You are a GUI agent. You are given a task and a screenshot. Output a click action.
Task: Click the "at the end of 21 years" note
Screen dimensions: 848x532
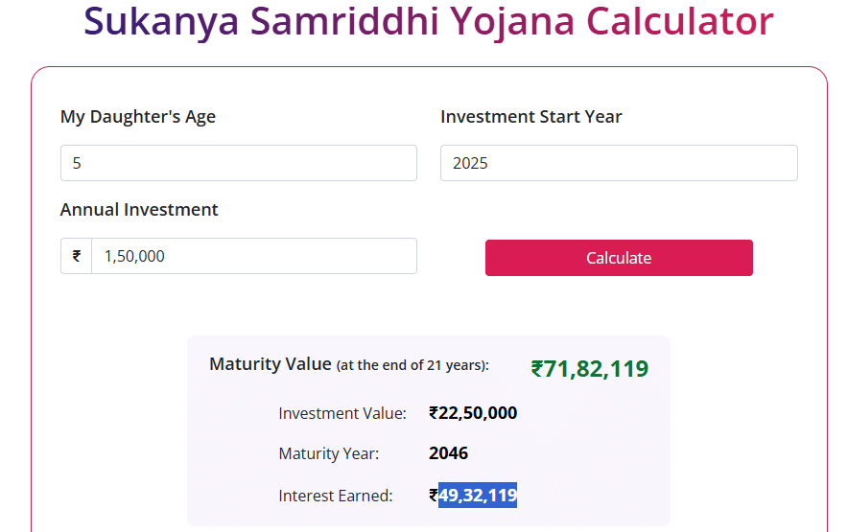click(412, 365)
